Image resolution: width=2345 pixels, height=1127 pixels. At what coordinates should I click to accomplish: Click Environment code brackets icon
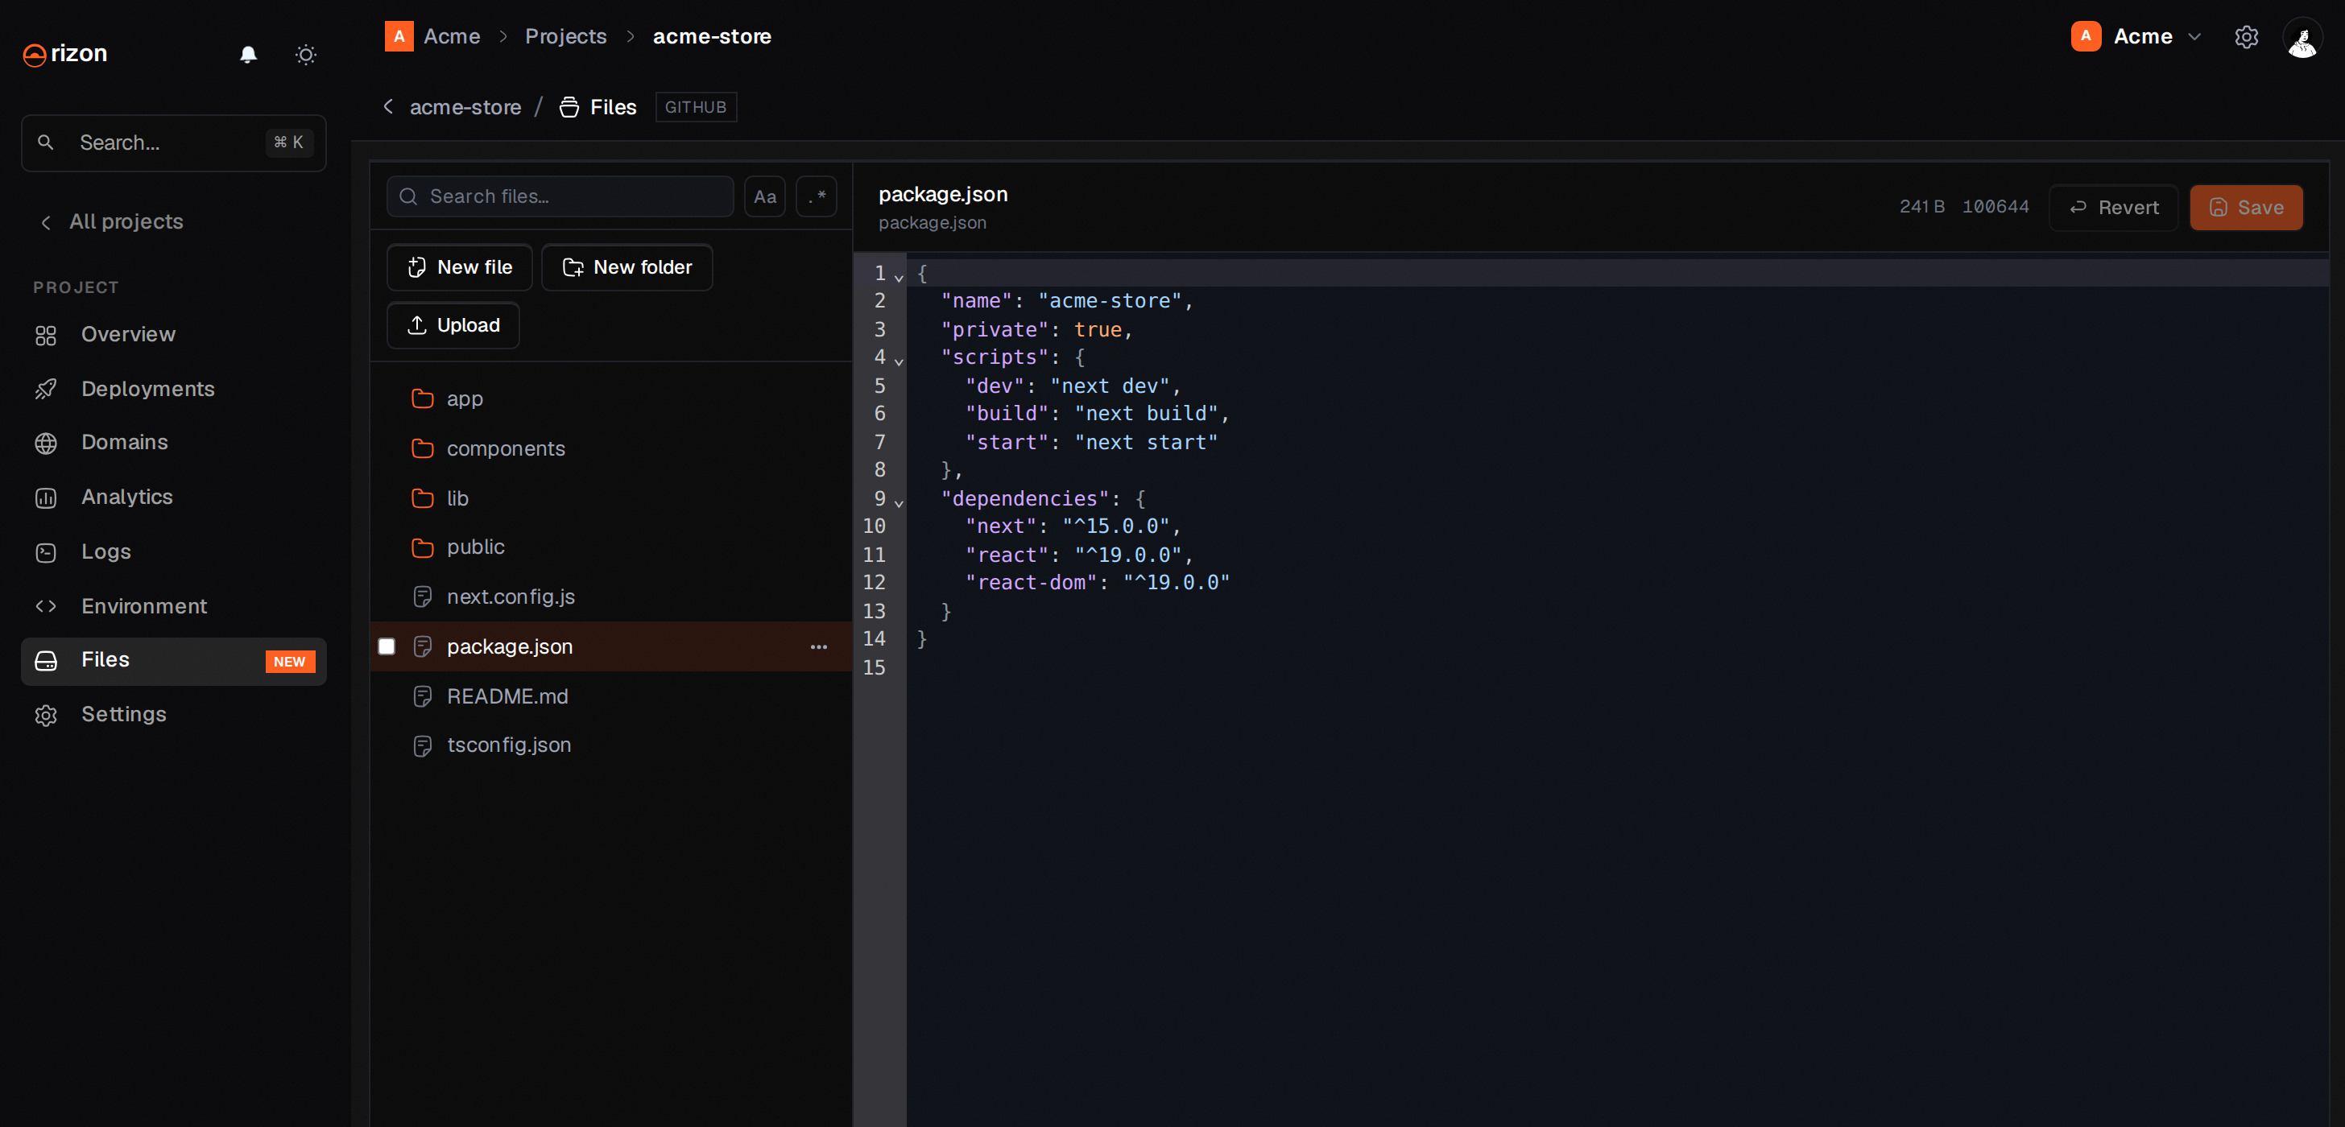[46, 606]
